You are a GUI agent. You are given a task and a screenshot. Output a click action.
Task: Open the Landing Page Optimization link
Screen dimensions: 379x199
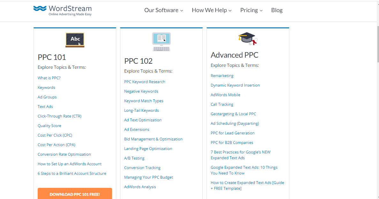[x=148, y=149]
